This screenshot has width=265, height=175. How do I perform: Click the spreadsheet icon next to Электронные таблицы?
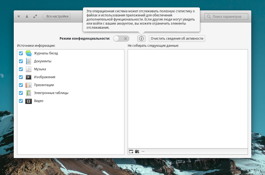(x=29, y=93)
